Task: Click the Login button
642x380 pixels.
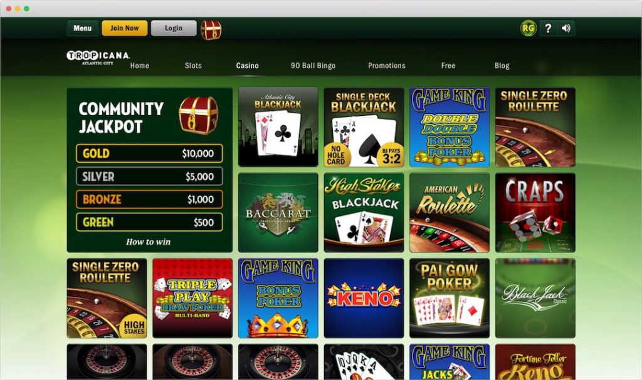Action: pyautogui.click(x=174, y=28)
